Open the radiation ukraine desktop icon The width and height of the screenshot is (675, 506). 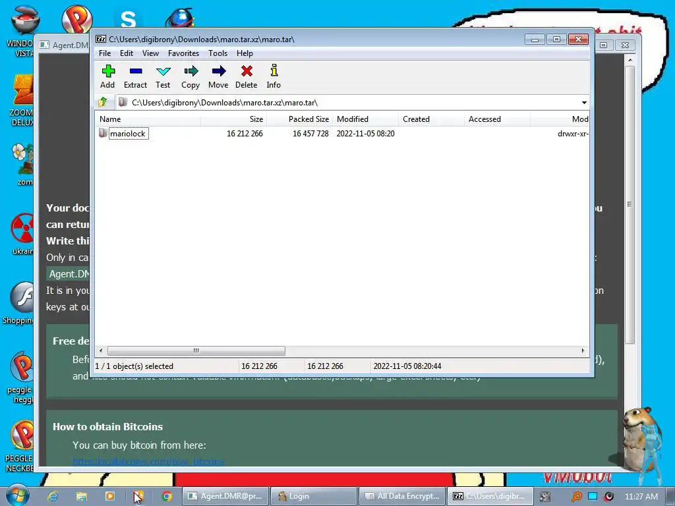pyautogui.click(x=22, y=234)
